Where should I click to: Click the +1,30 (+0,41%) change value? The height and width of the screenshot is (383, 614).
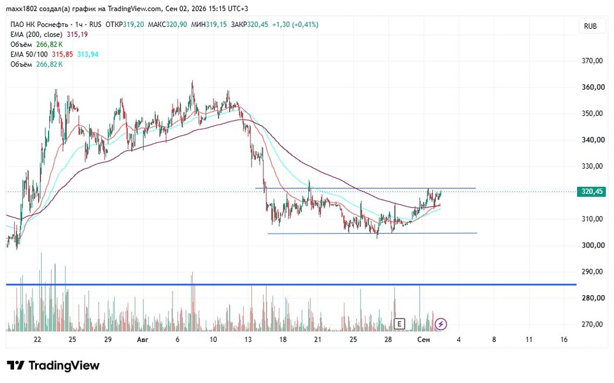tap(295, 25)
